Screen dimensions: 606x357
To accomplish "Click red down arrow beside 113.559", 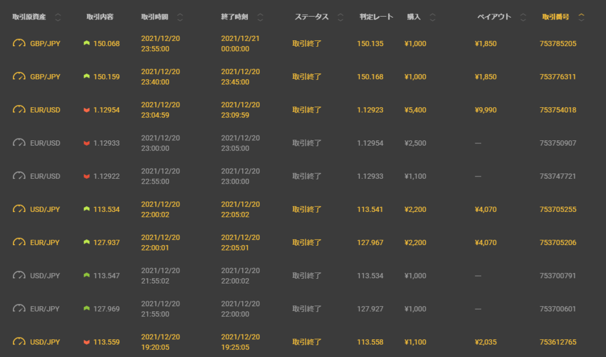I will coord(87,342).
